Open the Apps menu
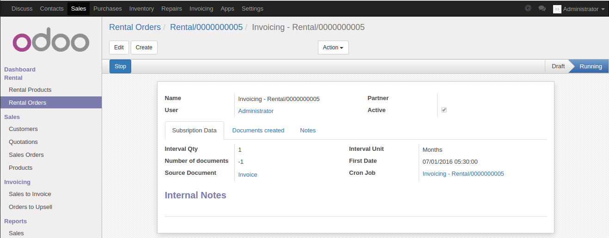Screen dimensions: 609x238 pyautogui.click(x=227, y=9)
